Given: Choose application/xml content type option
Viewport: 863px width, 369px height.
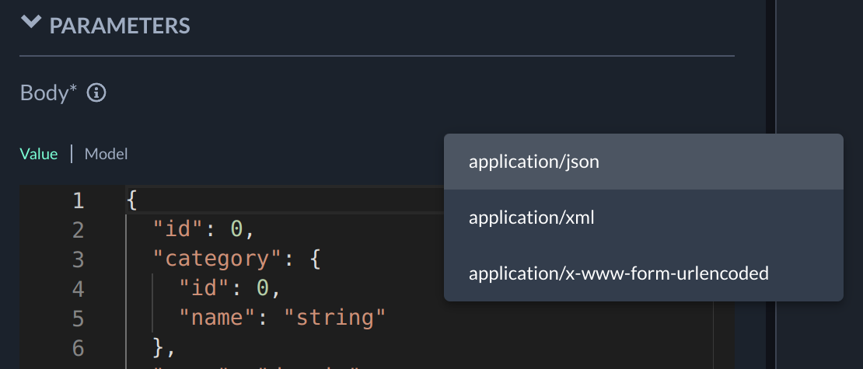Looking at the screenshot, I should [531, 218].
